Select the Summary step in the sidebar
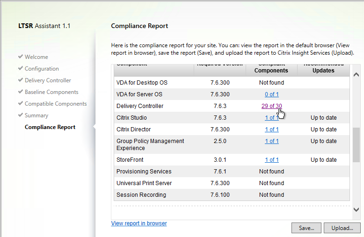This screenshot has width=364, height=237. tap(36, 115)
